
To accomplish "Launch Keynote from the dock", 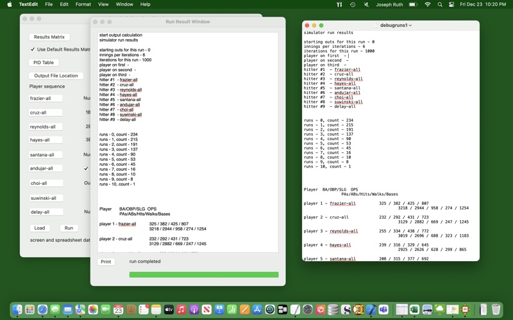I will 219,309.
